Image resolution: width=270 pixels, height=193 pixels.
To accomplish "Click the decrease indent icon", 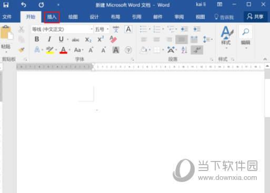I will [x=184, y=29].
